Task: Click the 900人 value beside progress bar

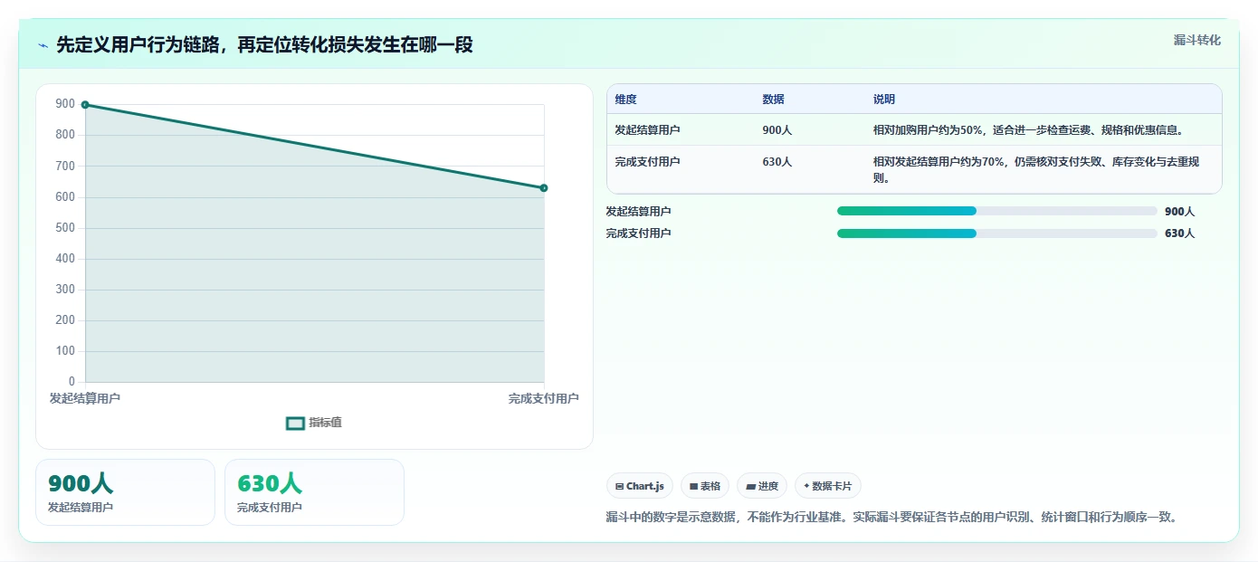Action: point(1179,212)
